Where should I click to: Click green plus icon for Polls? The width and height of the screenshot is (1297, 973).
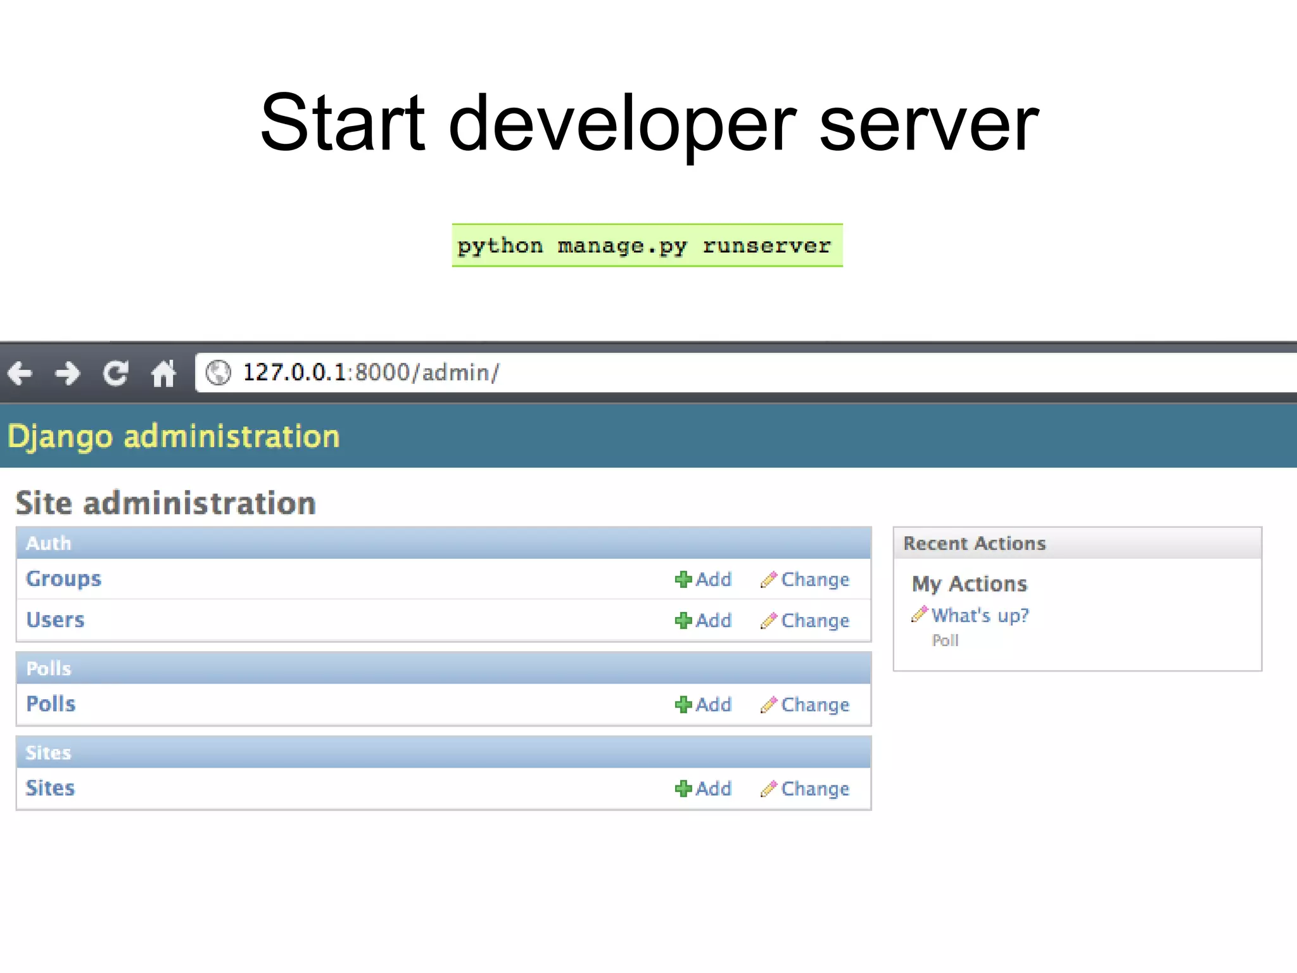[683, 704]
